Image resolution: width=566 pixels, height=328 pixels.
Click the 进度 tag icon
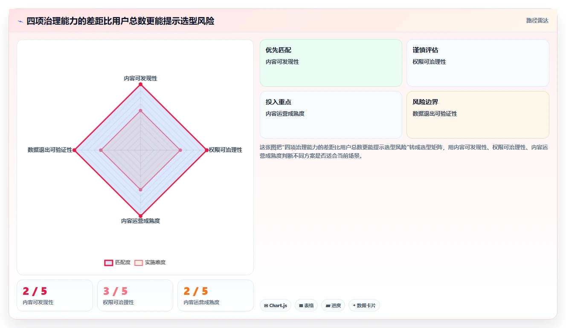tap(328, 305)
